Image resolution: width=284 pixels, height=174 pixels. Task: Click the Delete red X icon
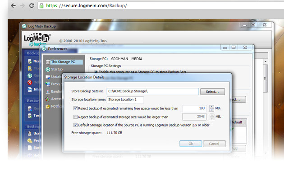(x=30, y=83)
